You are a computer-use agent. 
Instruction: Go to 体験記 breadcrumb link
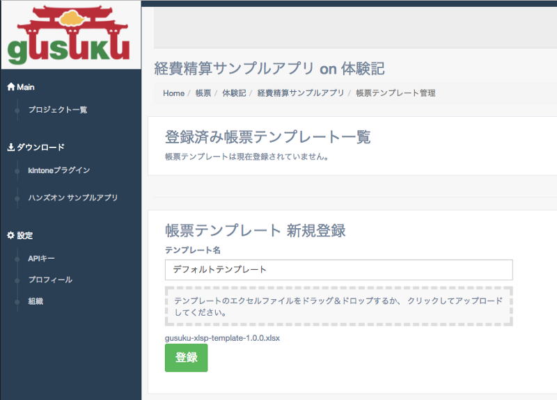point(234,93)
